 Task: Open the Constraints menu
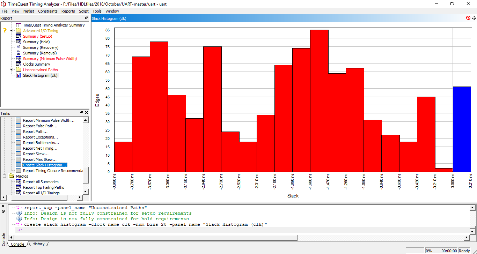pyautogui.click(x=48, y=11)
